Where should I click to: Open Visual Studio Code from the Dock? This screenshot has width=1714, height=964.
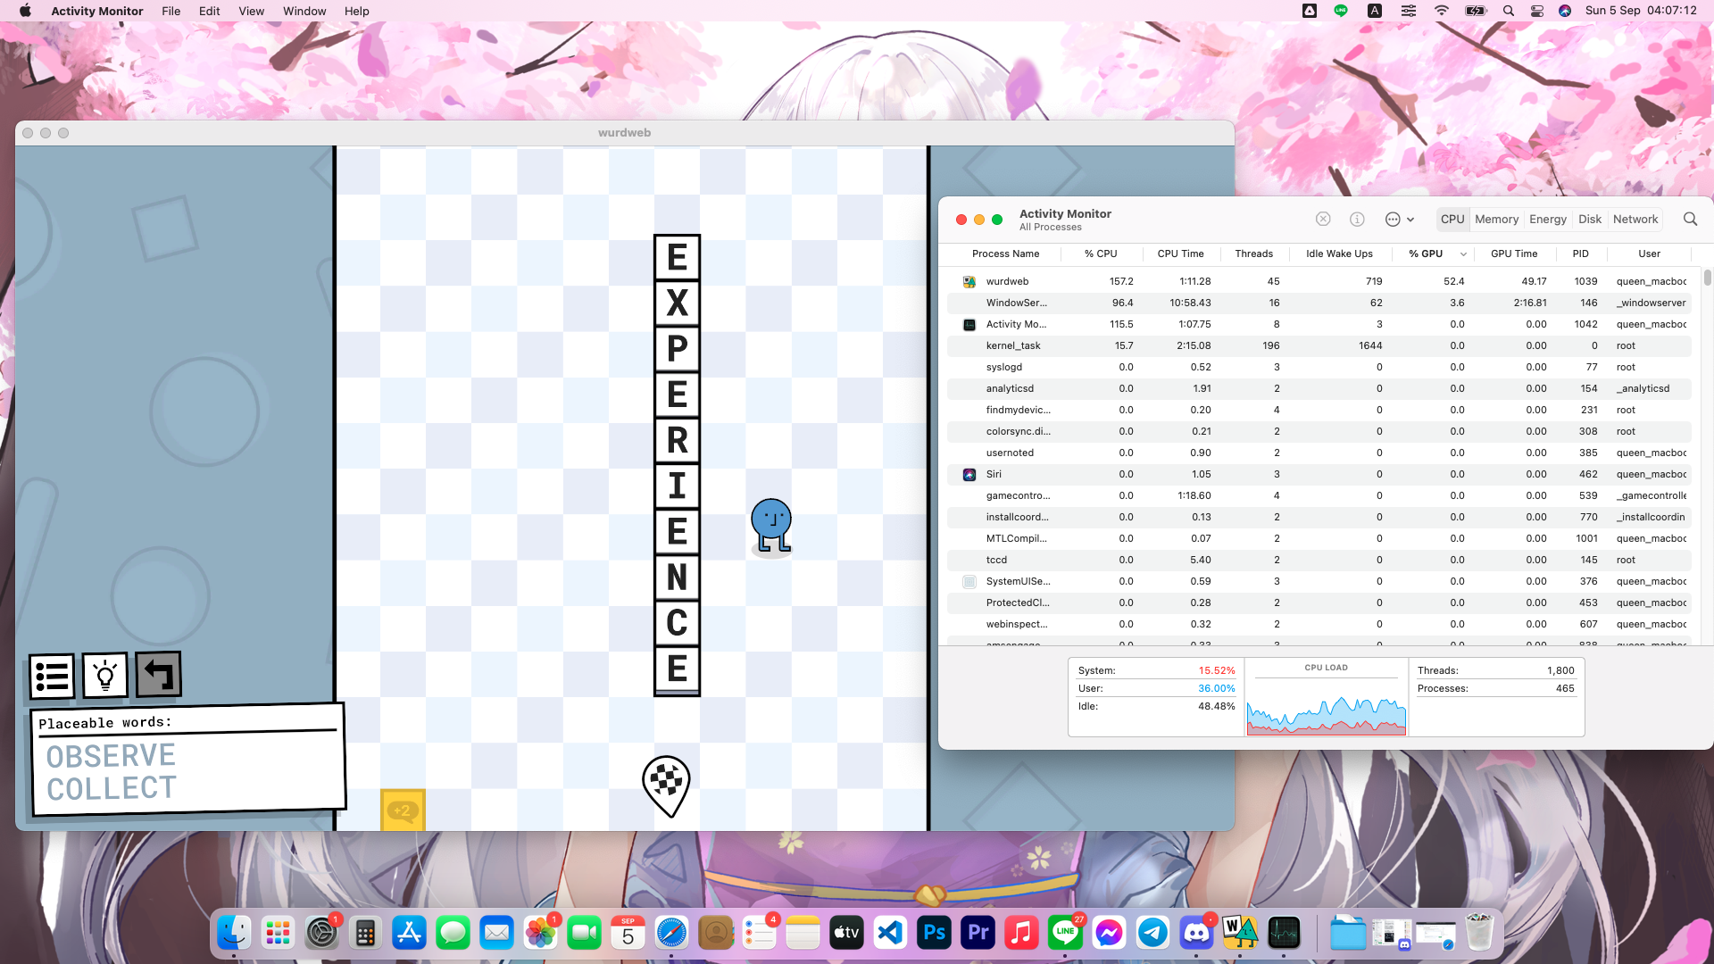(x=890, y=934)
